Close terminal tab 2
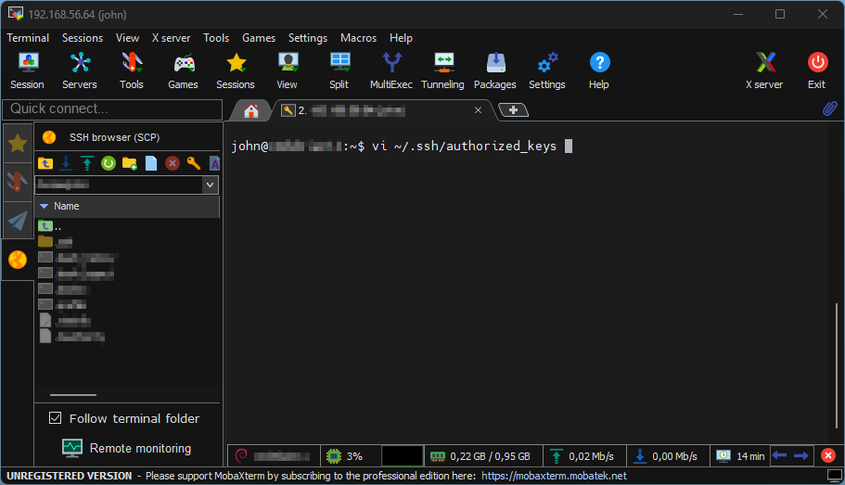845x485 pixels. click(x=478, y=110)
